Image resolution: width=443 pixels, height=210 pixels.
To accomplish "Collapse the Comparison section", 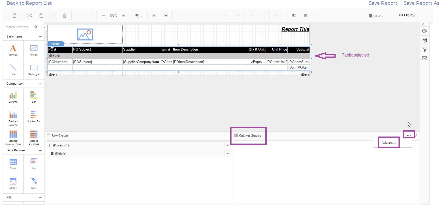I will (40, 84).
